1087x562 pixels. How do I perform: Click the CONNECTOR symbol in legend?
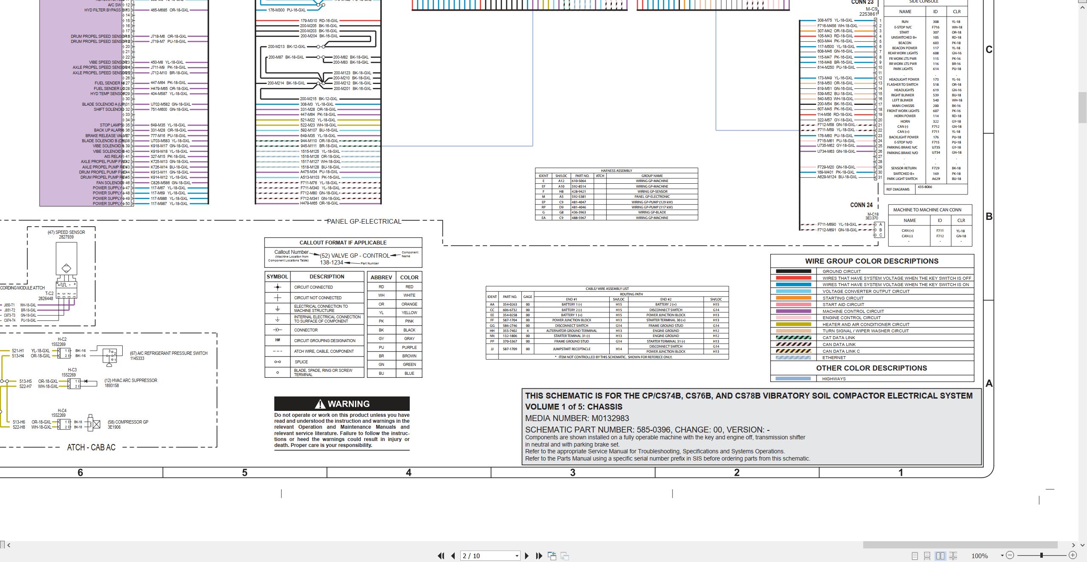click(x=278, y=330)
